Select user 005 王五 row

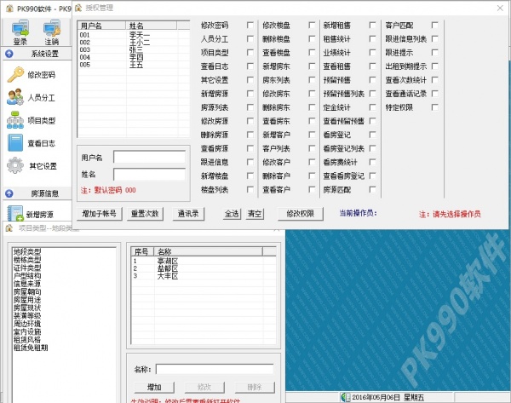[x=134, y=65]
